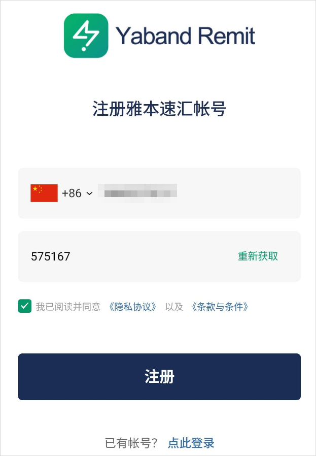The image size is (316, 456).
Task: Click the green Yaband Remit logo icon
Action: [86, 36]
